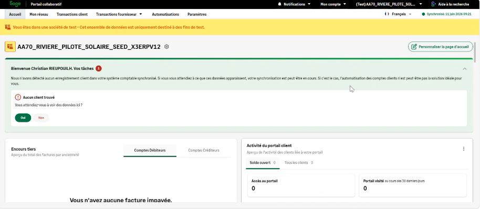Click the Aucun client trouvé text

coord(39,97)
